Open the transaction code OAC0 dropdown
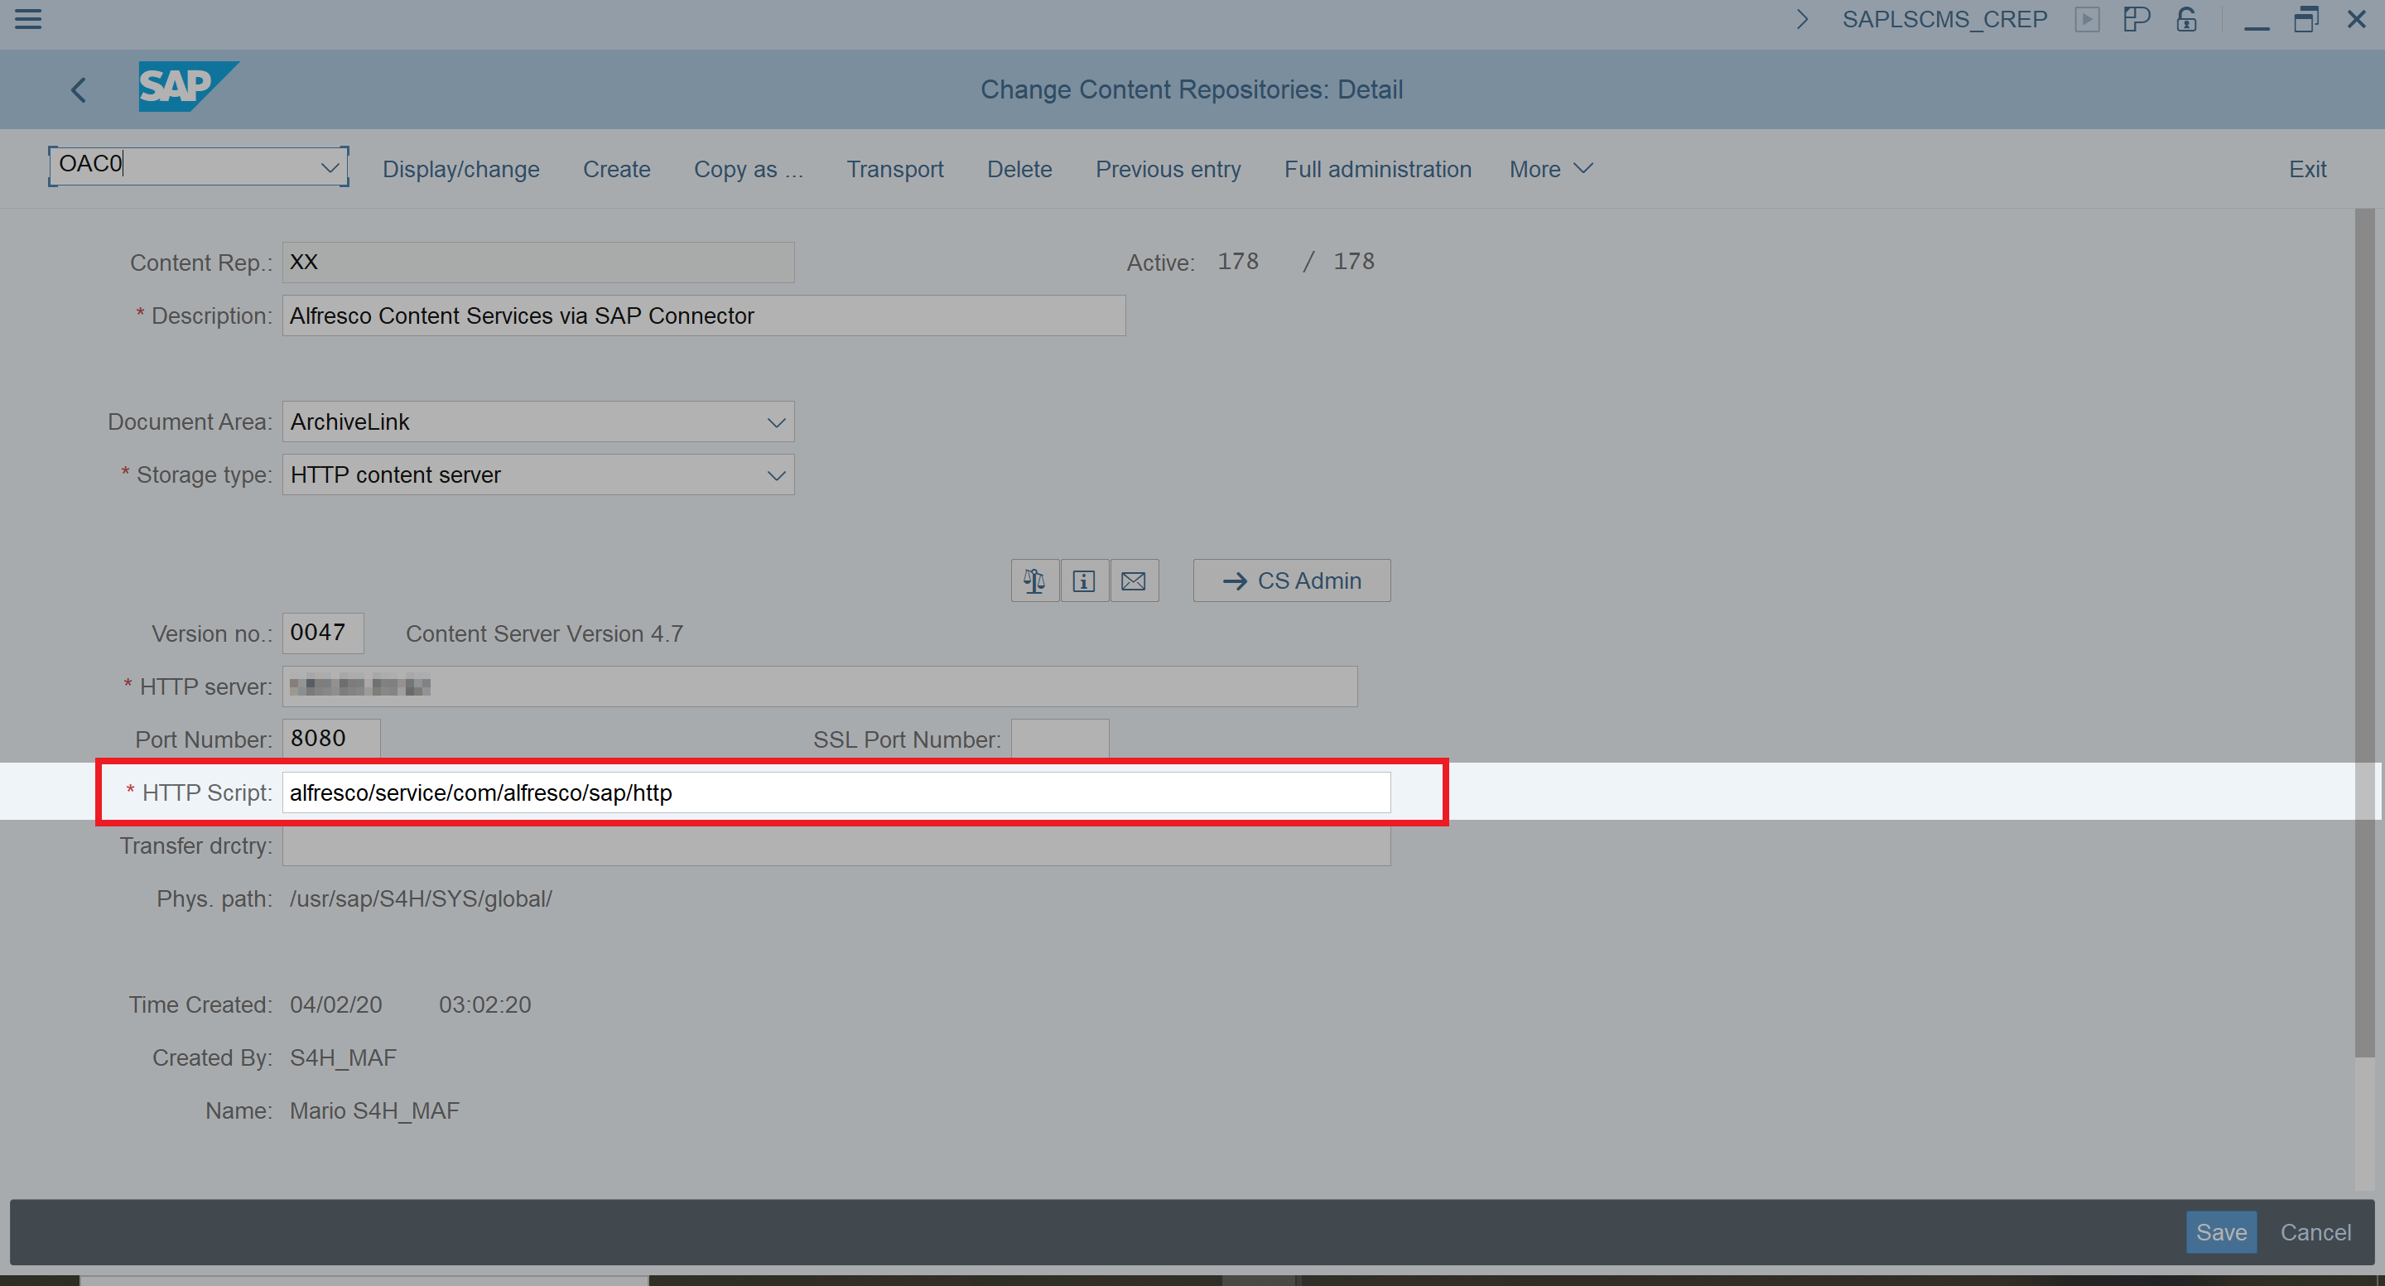Image resolution: width=2385 pixels, height=1286 pixels. pos(330,166)
